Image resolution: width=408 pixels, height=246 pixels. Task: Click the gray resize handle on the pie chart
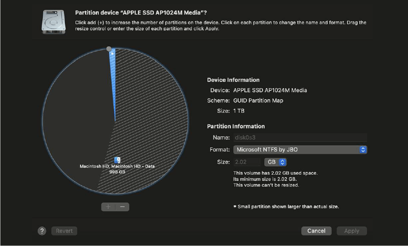pos(109,49)
